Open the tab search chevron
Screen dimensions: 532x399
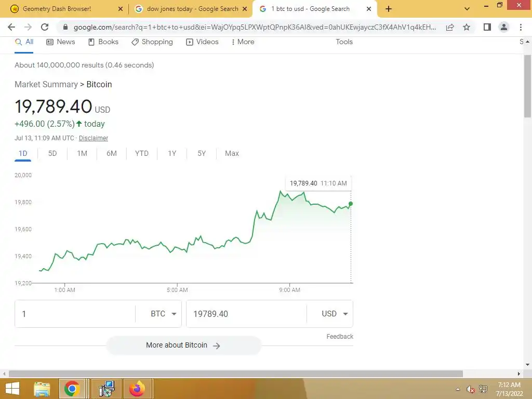(x=467, y=9)
